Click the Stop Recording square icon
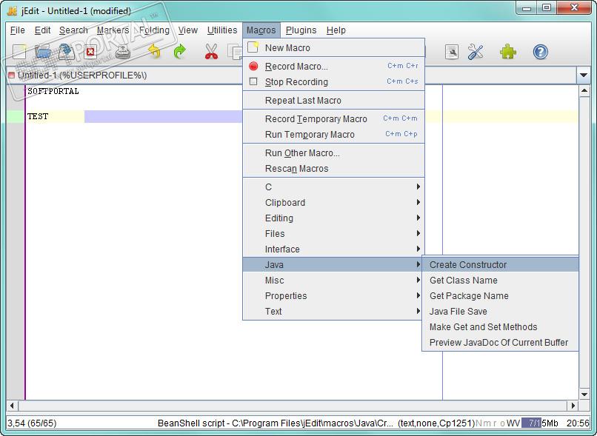Screen dimensions: 597x436 click(253, 81)
